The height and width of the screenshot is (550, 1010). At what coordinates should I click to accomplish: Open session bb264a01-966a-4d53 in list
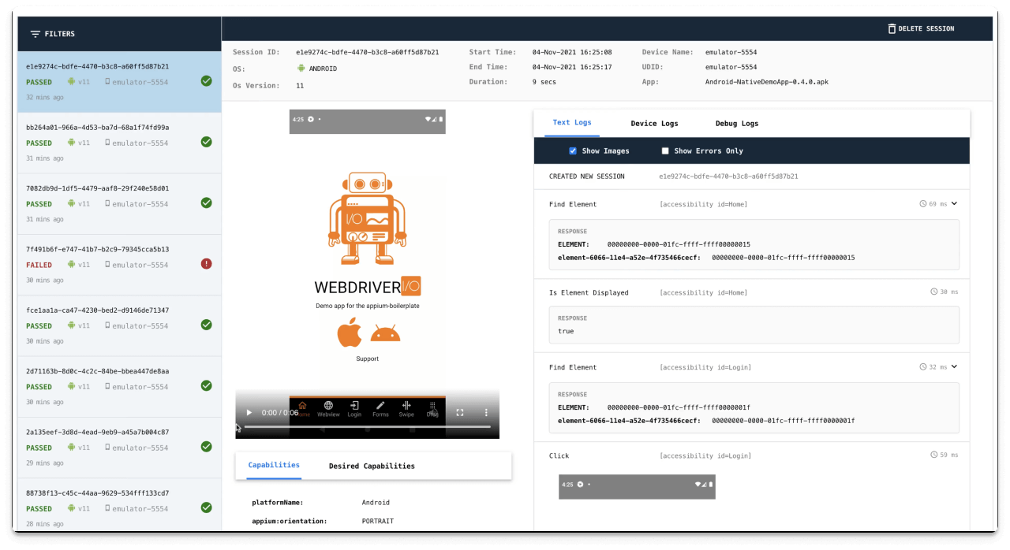coord(119,143)
